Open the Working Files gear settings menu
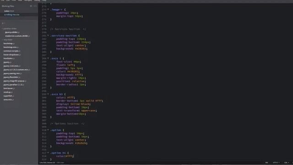 click(31, 6)
